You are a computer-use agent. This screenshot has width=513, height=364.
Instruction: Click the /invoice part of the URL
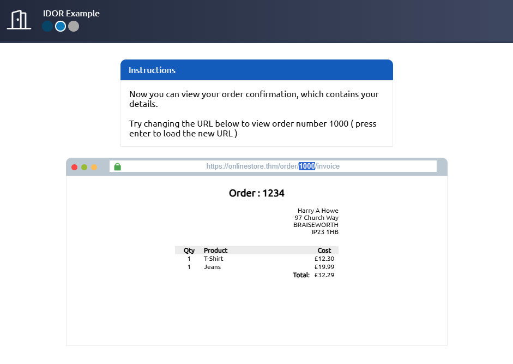[x=328, y=166]
